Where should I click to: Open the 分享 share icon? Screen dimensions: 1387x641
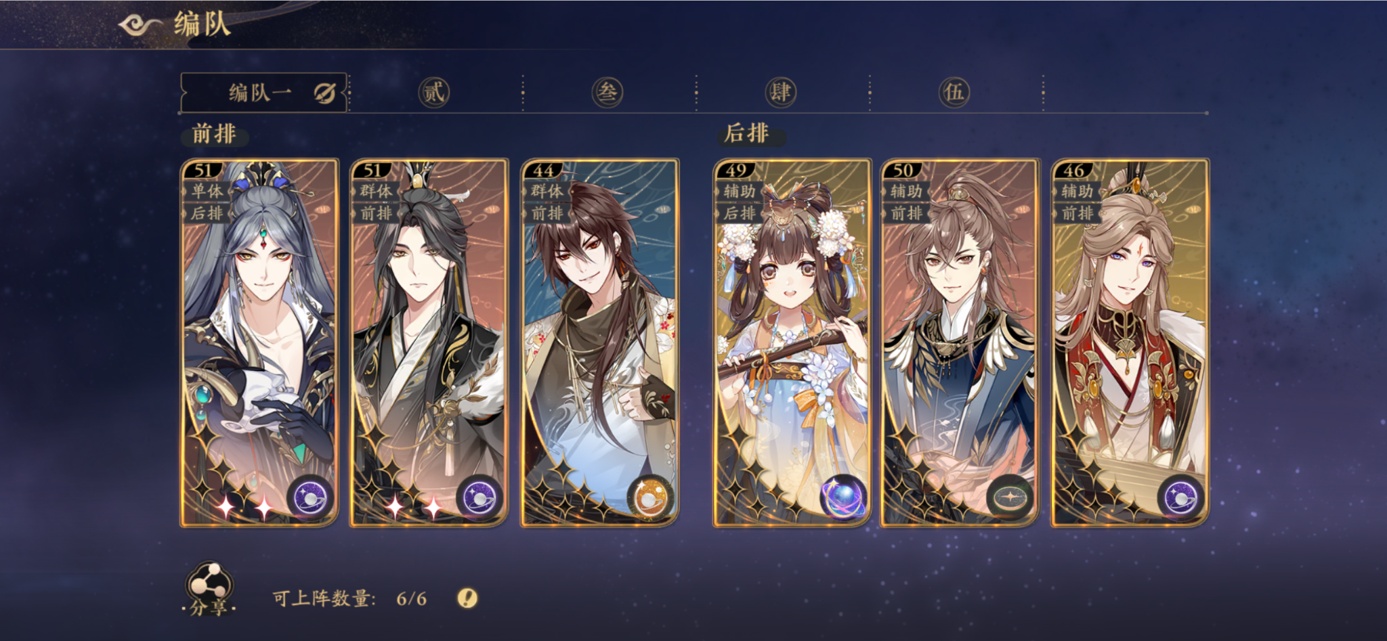coord(209,588)
